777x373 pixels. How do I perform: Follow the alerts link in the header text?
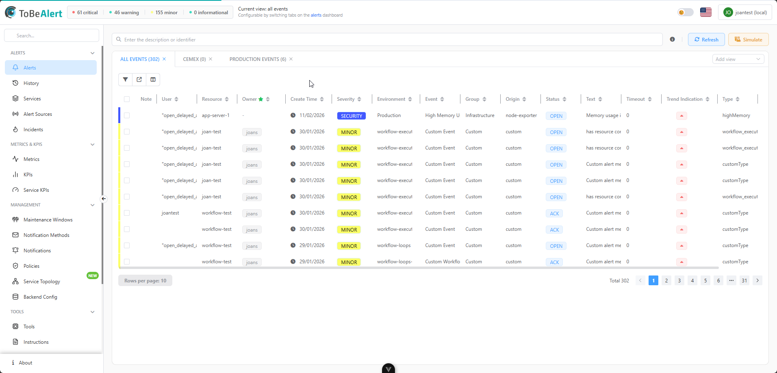point(316,15)
